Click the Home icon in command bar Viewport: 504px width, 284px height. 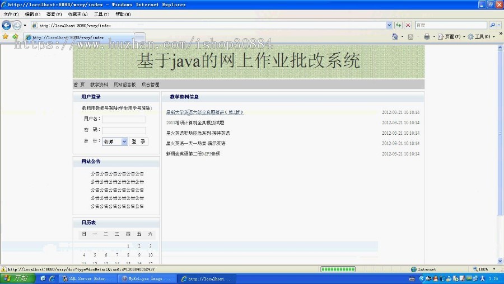(395, 36)
